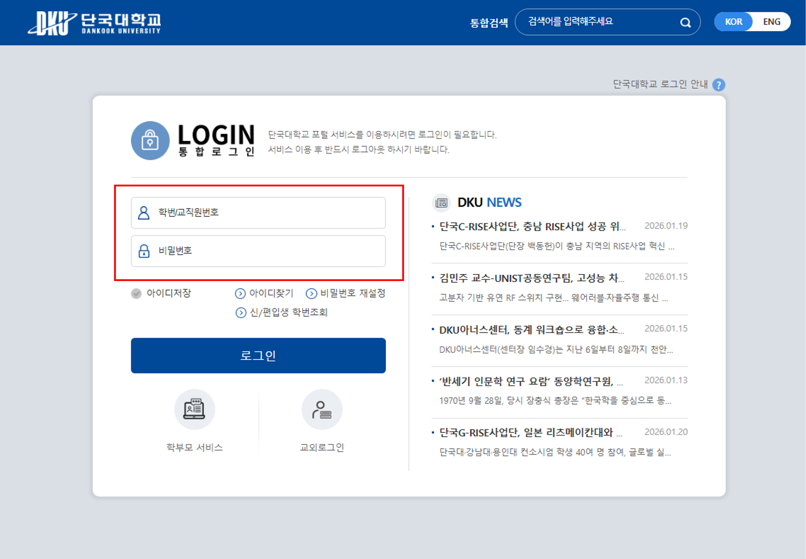Click arrow icon beside 아이디찾기
Image resolution: width=806 pixels, height=559 pixels.
click(240, 293)
